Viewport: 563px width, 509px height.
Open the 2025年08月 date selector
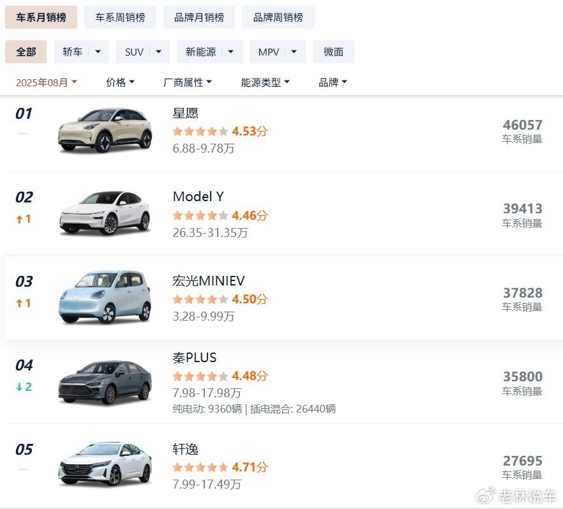[46, 82]
